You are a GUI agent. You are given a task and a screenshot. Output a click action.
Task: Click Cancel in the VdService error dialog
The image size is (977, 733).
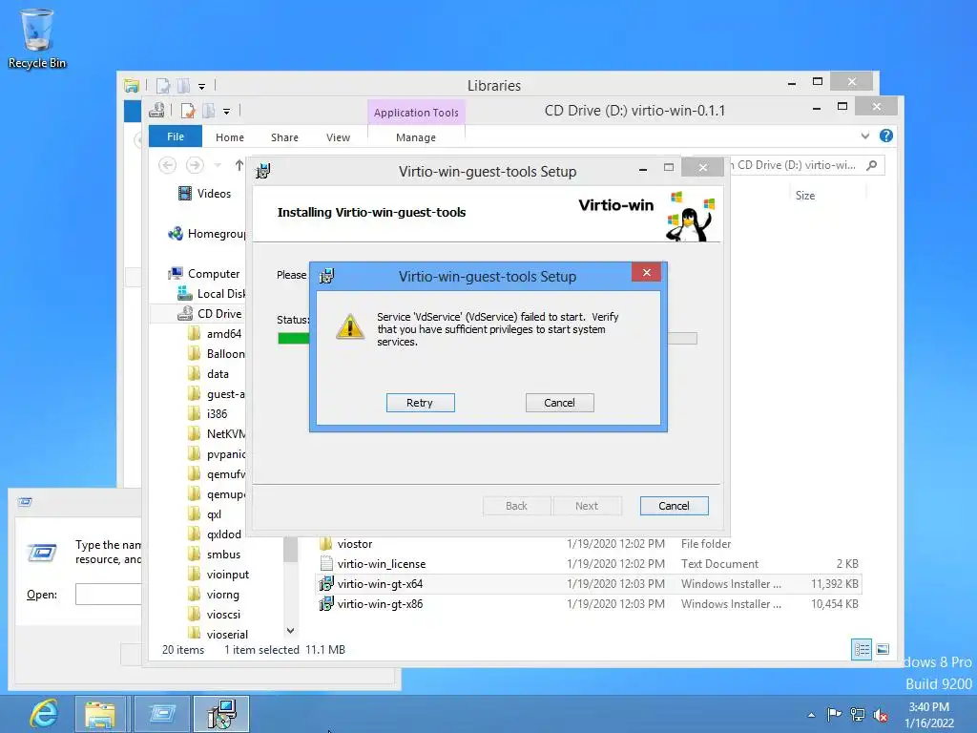(559, 403)
